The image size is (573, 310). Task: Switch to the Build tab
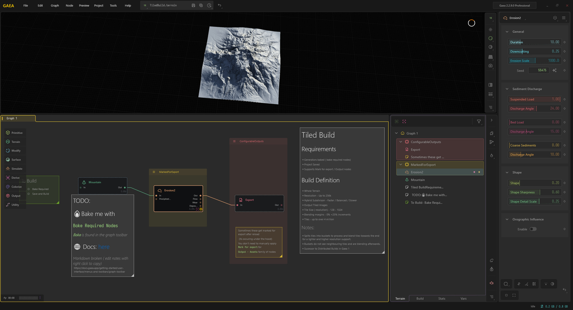[420, 298]
